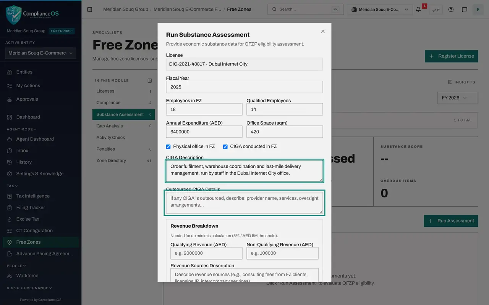Viewport: 489px width, 305px height.
Task: Collapse Risk & Governance section
Action: pyautogui.click(x=29, y=288)
